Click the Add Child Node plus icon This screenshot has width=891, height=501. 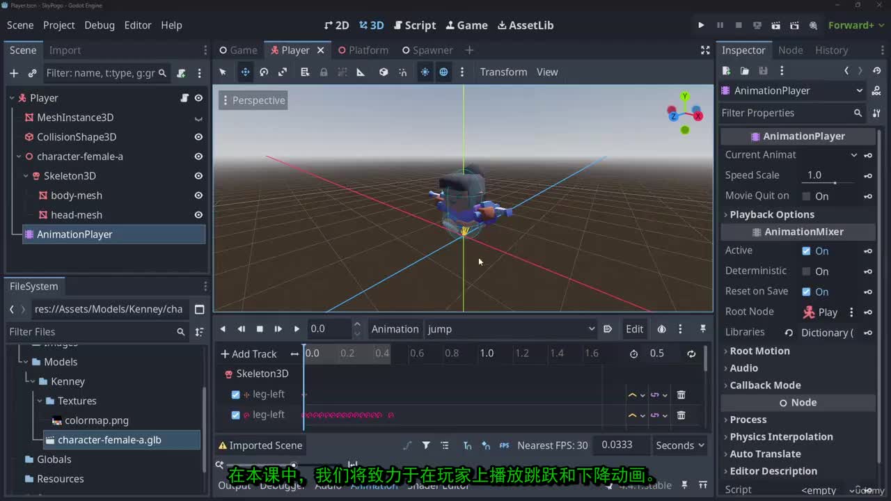point(14,73)
